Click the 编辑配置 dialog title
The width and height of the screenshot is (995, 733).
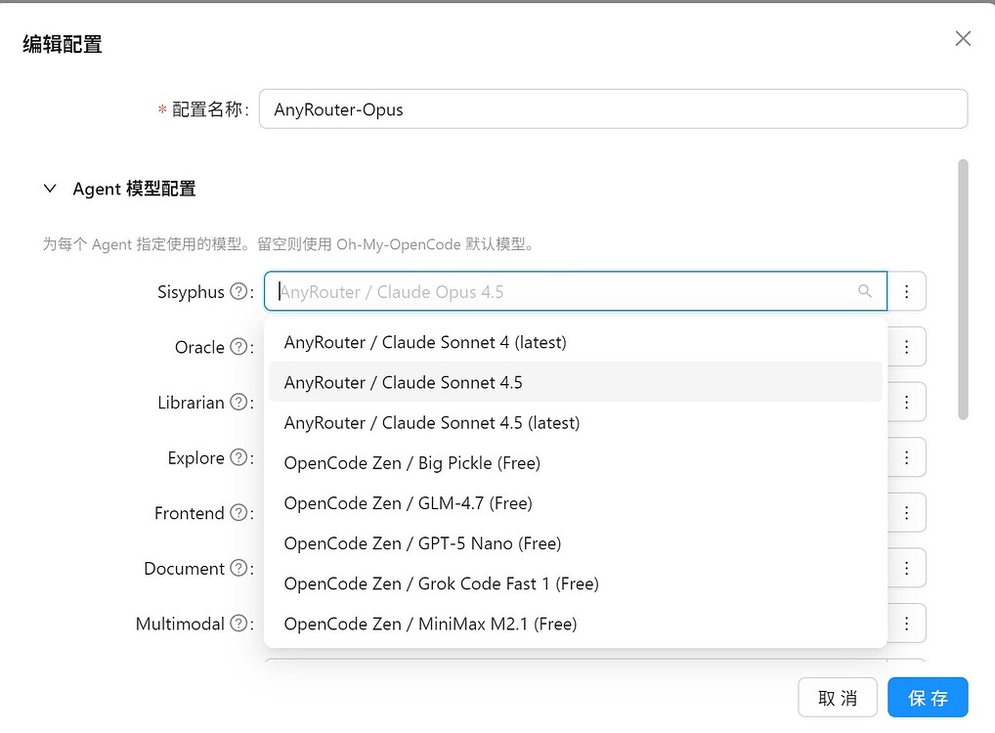click(x=63, y=44)
